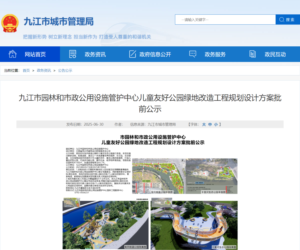
Task: Select 大 to enlarge the font size
Action: [204, 124]
